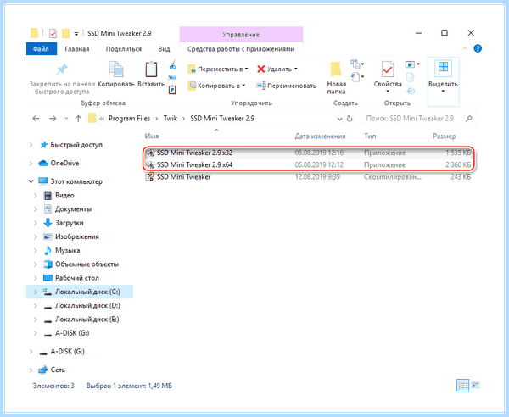Click the History icon in the Открыть group

point(411,91)
